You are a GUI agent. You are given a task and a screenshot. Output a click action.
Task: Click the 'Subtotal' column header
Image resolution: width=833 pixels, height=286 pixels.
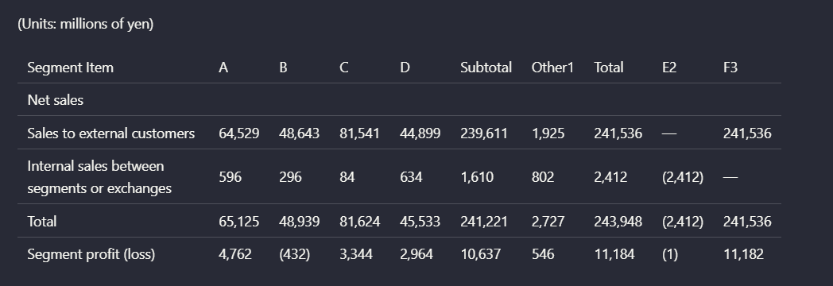click(486, 68)
